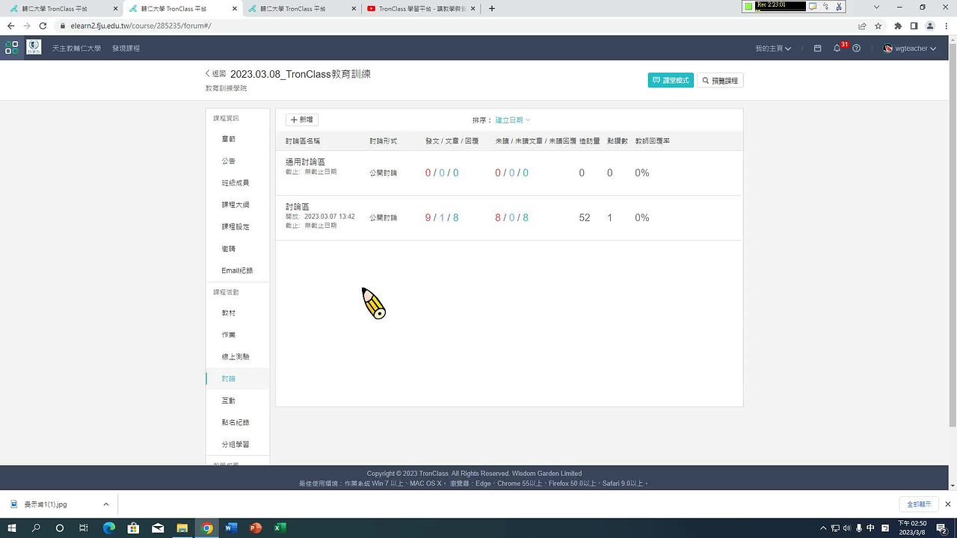
Task: Click the browser address bar URL
Action: (141, 25)
